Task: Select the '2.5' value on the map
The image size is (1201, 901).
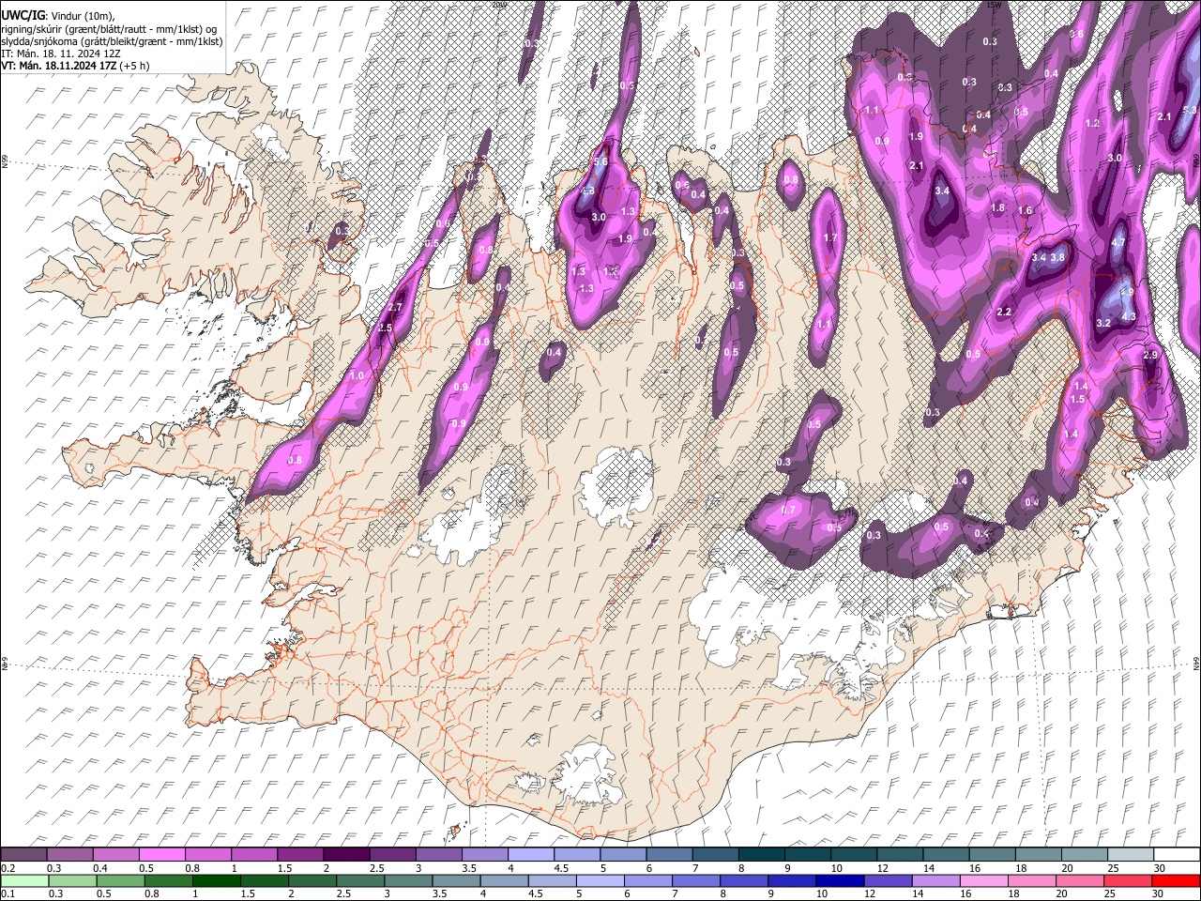Action: (x=385, y=328)
